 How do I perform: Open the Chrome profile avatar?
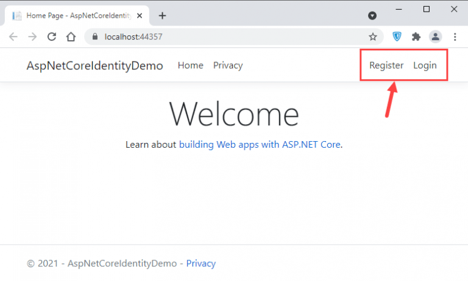pos(435,36)
